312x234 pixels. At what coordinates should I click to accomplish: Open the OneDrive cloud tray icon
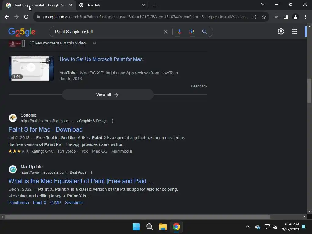(257, 227)
